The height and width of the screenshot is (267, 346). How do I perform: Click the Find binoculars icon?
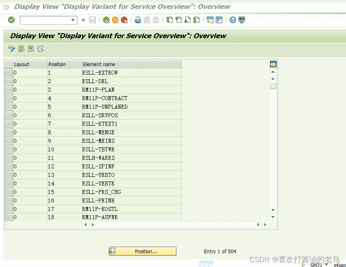pyautogui.click(x=147, y=20)
